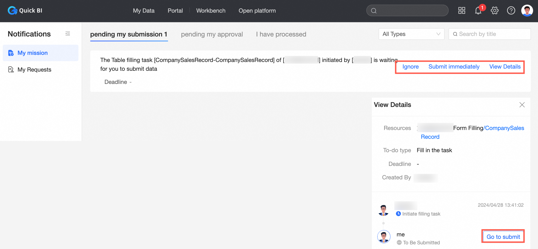Click the Ignore link

point(410,67)
